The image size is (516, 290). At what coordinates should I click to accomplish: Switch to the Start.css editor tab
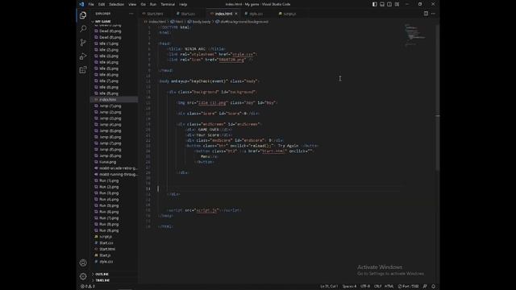188,14
